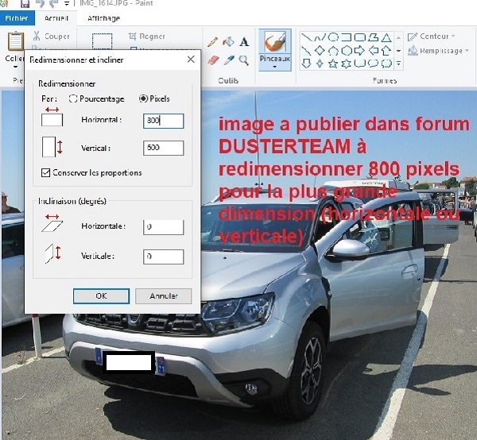This screenshot has height=440, width=477.
Task: Expand the Pinceaux dropdown arrow
Action: coord(275,67)
